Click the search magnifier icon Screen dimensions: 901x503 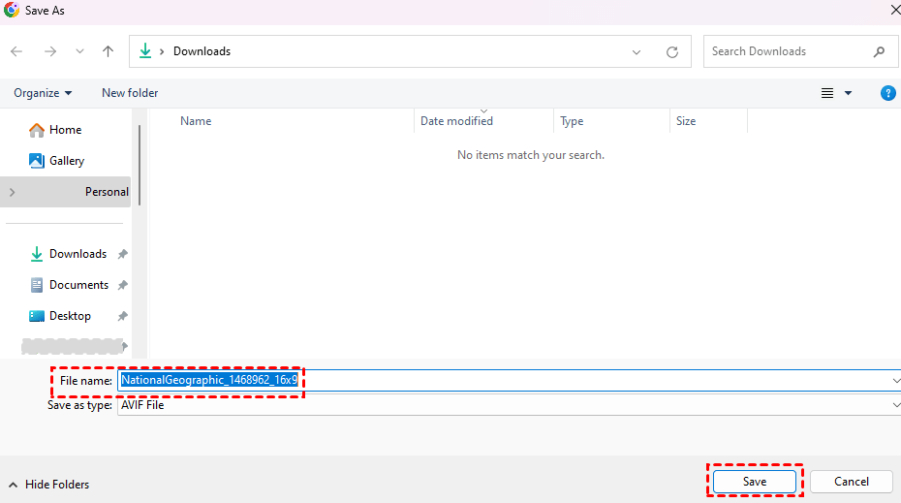[x=879, y=51]
